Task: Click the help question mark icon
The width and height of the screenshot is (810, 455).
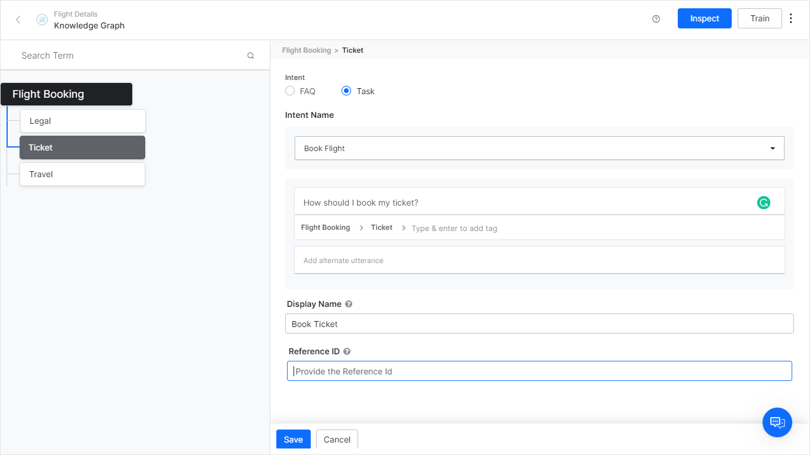Action: tap(656, 18)
